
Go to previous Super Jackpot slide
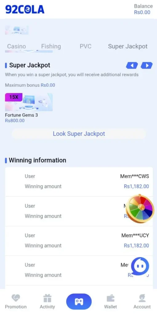pos(132,65)
